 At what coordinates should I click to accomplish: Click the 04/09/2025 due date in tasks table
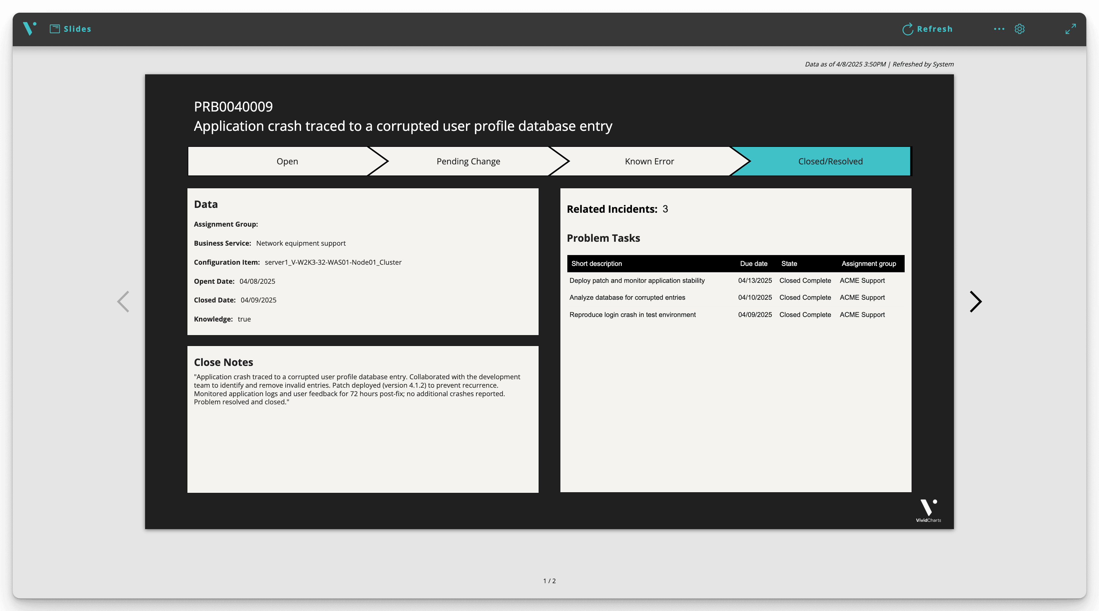click(x=755, y=315)
